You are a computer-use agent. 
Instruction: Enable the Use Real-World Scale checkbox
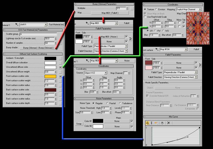pyautogui.click(x=145, y=17)
